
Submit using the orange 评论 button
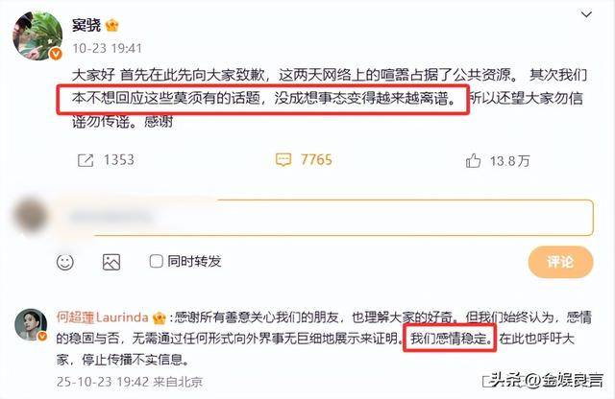(x=560, y=262)
